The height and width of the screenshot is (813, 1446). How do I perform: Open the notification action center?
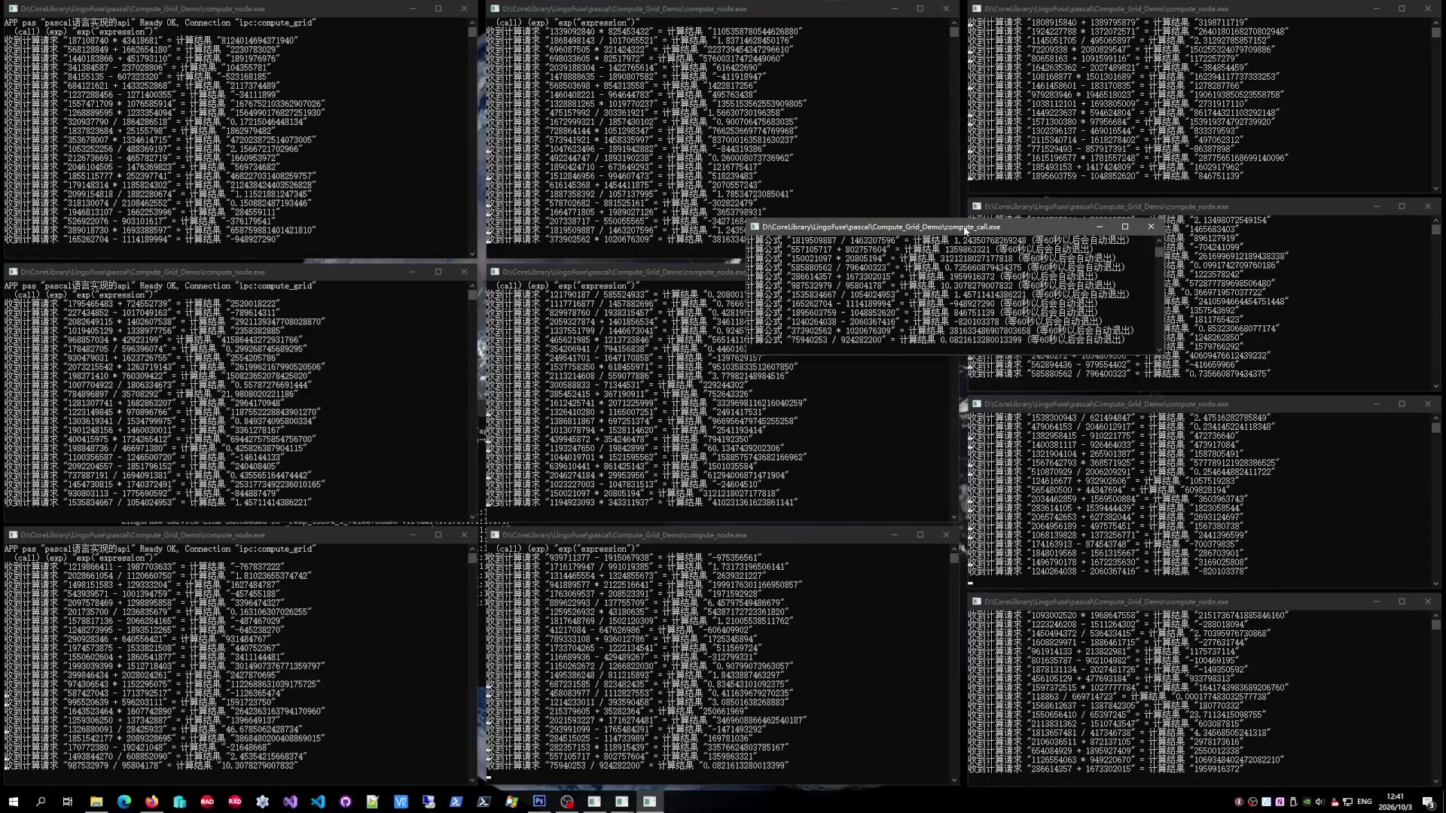pyautogui.click(x=1428, y=802)
